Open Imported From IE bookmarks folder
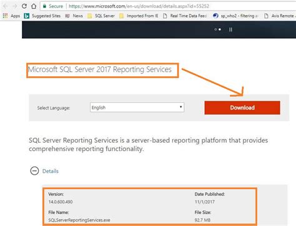This screenshot has height=226, width=296. (x=139, y=16)
